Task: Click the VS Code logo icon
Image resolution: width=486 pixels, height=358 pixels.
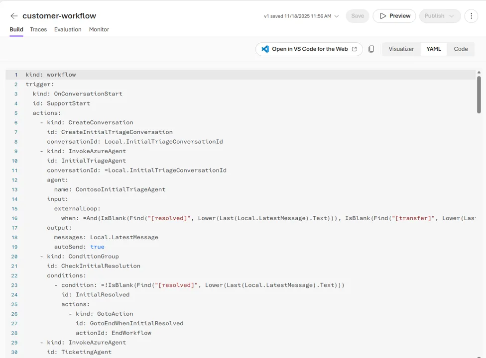Action: (265, 49)
